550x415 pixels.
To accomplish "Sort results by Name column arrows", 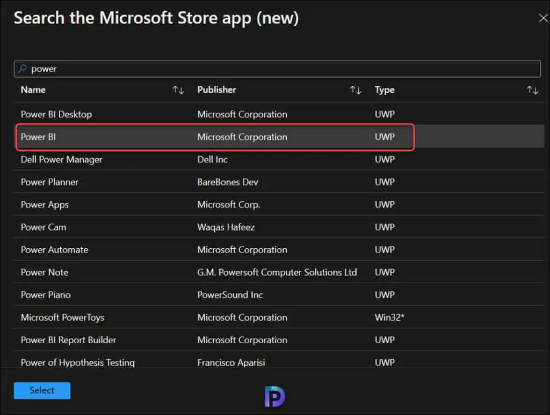I will point(178,90).
